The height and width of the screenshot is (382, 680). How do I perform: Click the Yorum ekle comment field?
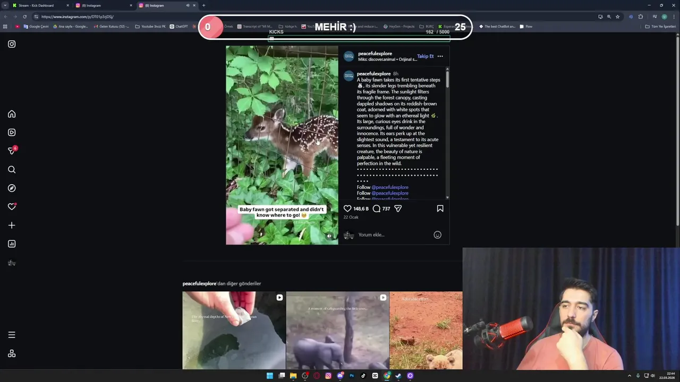point(393,235)
